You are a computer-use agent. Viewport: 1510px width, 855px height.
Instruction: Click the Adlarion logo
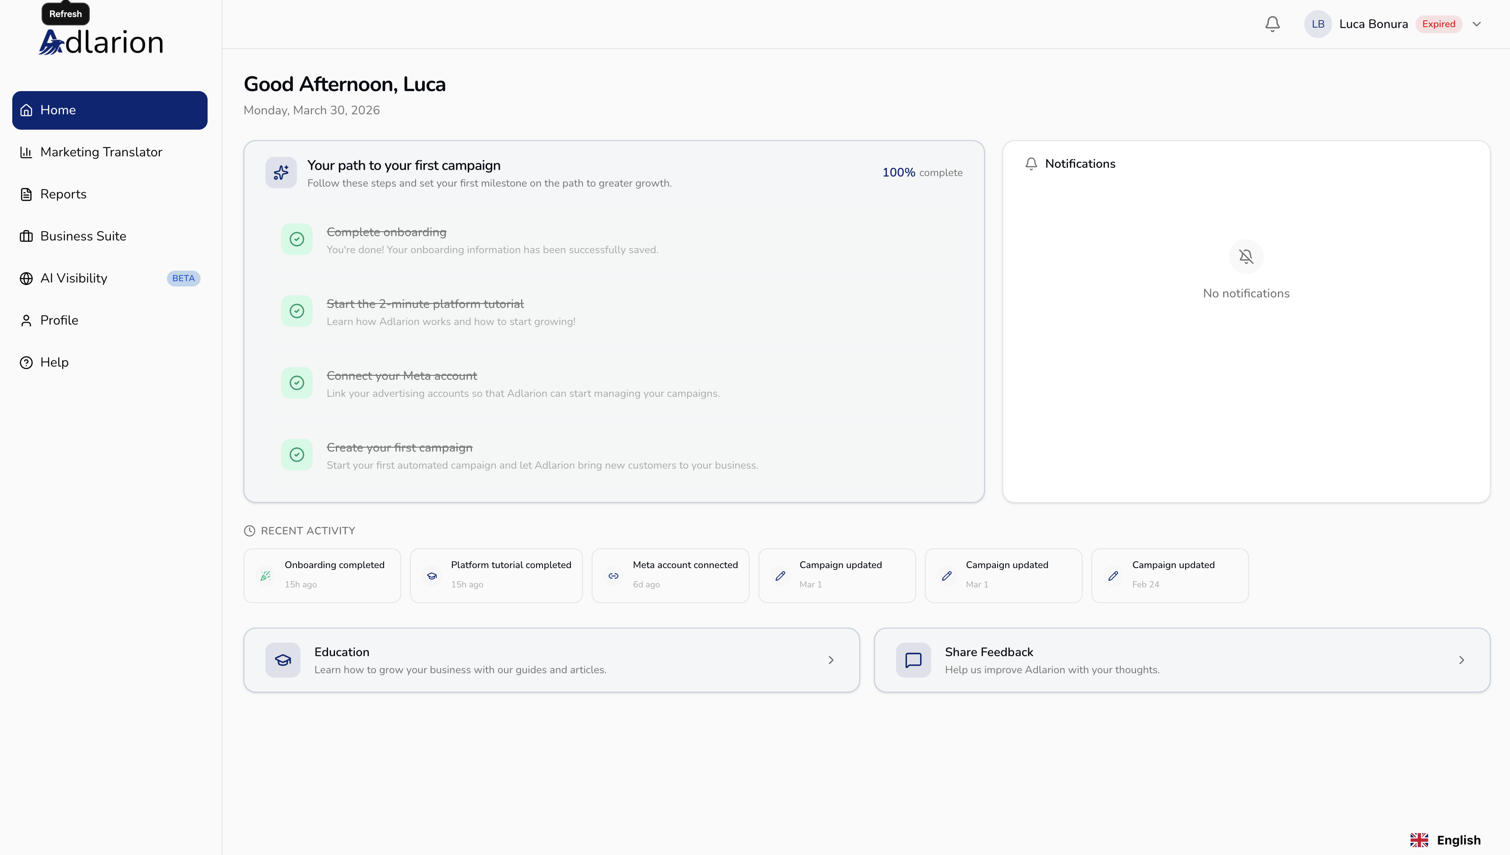coord(101,43)
